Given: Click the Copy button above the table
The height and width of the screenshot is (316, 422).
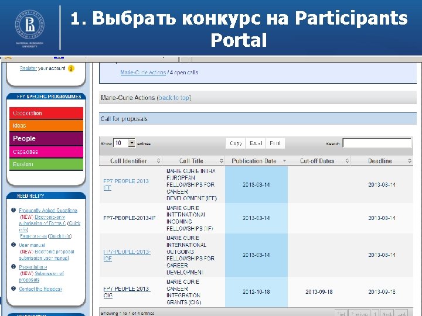Looking at the screenshot, I should pyautogui.click(x=236, y=143).
